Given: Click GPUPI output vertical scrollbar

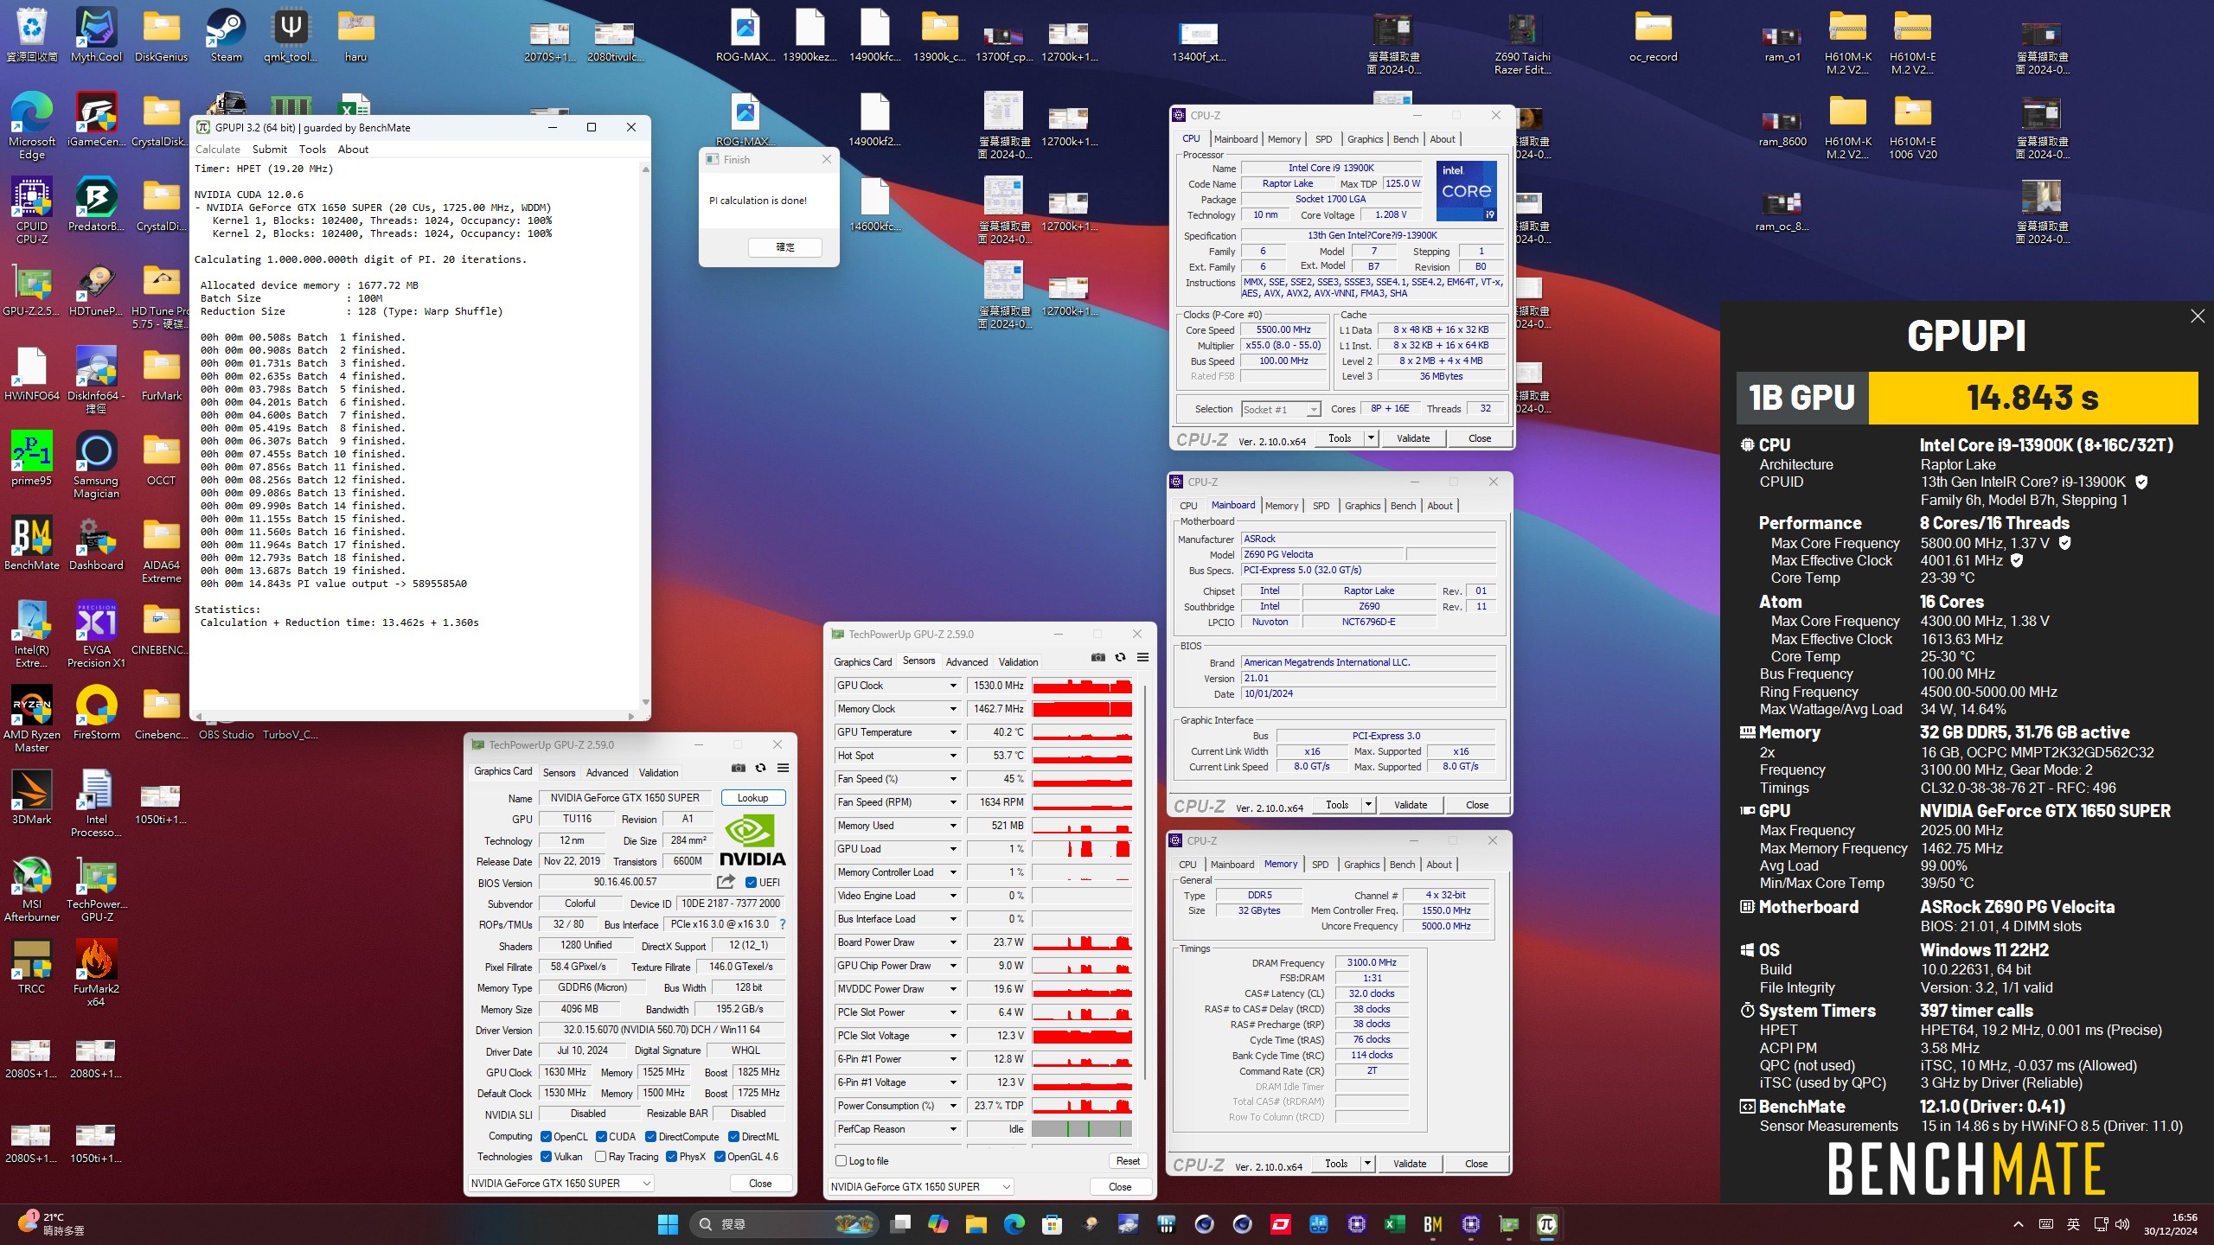Looking at the screenshot, I should [645, 436].
